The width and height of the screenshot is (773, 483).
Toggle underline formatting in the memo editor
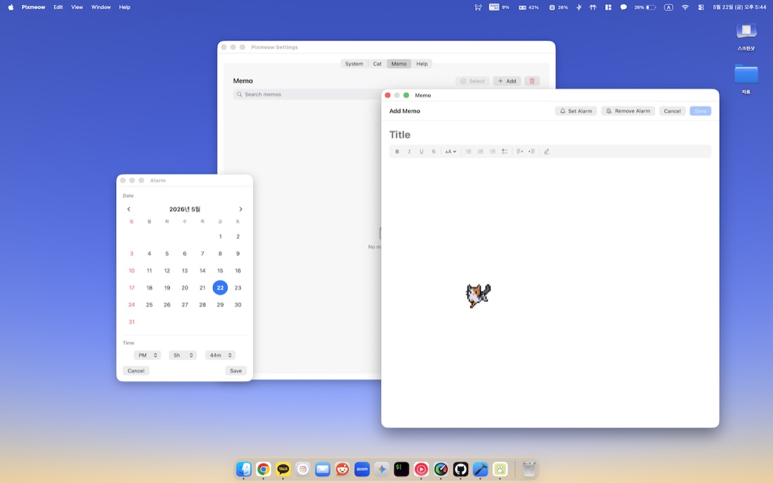(422, 151)
